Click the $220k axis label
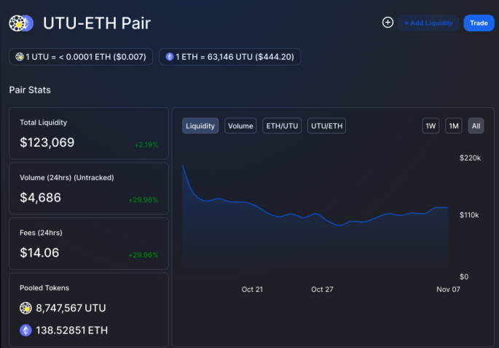Image resolution: width=499 pixels, height=348 pixels. pos(470,158)
